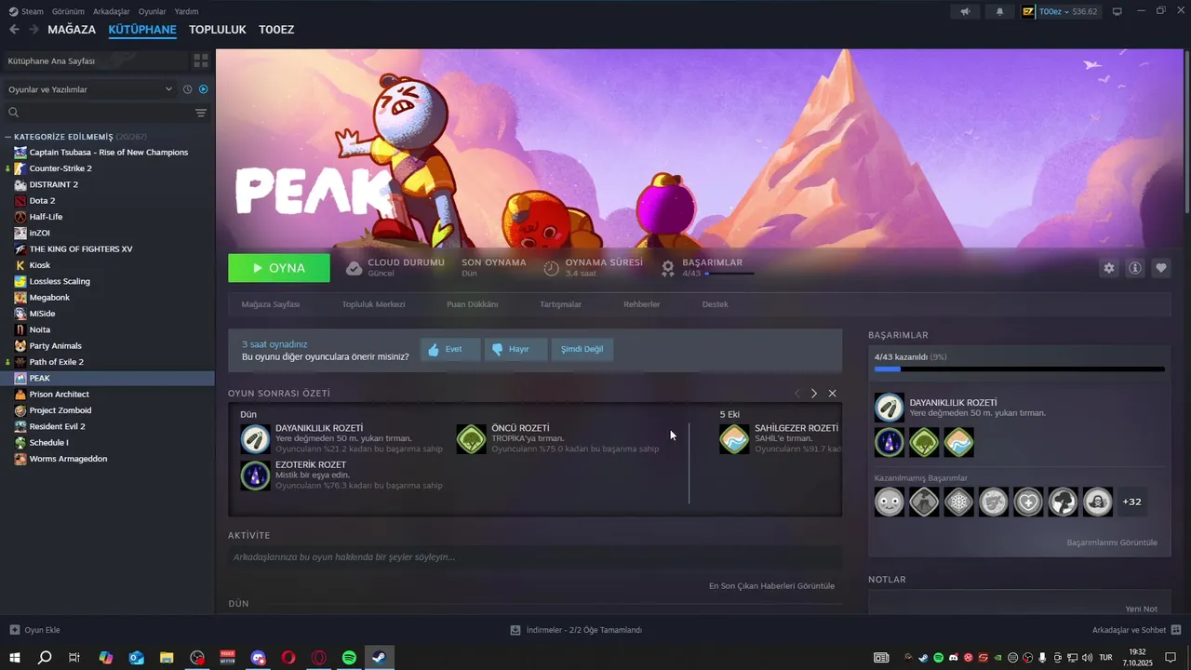Screen dimensions: 1191x670
Task: Select Path of Exile 2 in library
Action: [56, 362]
